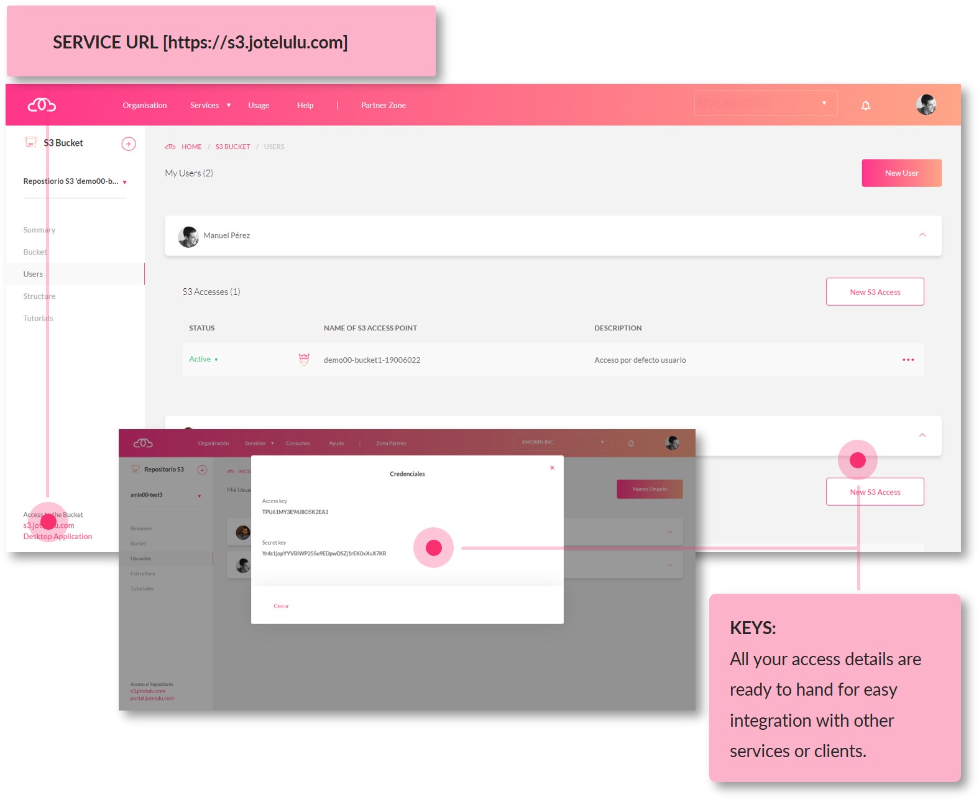Screen dimensions: 979x800
Task: Click Estructura in the Spanish sidebar
Action: pos(142,573)
